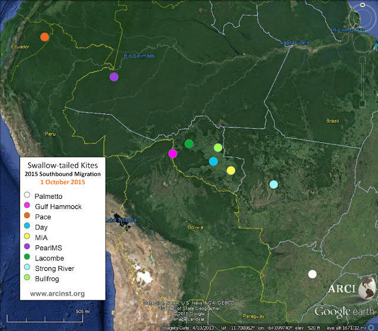Click the 'Bolivia' country label

[x=195, y=227]
